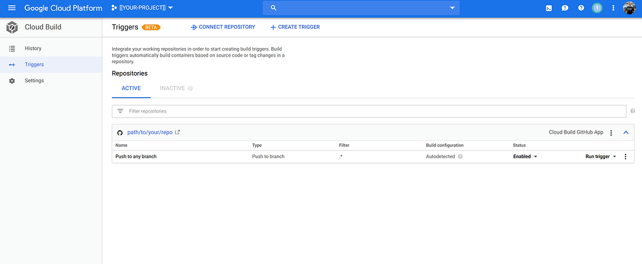Viewport: 642px width, 264px height.
Task: Click the Name column header
Action: (x=121, y=145)
